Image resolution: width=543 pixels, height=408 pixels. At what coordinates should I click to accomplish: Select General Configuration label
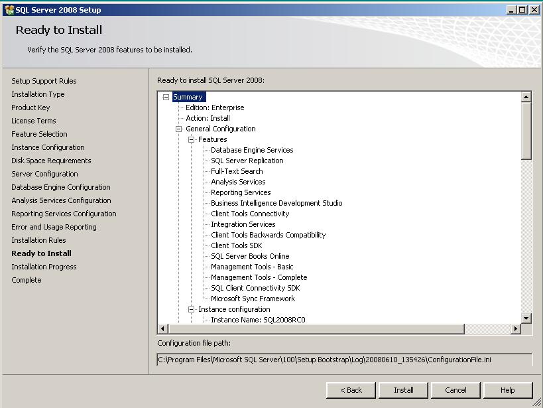pos(221,129)
